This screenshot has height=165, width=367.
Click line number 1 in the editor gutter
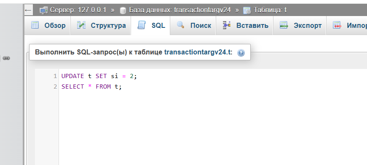click(55, 76)
